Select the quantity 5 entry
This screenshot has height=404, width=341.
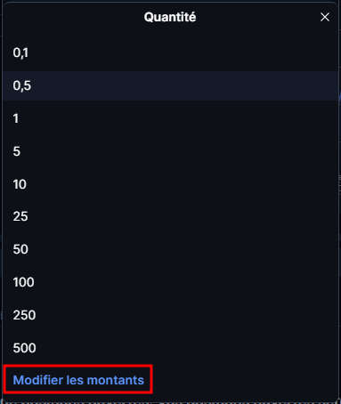[171, 151]
